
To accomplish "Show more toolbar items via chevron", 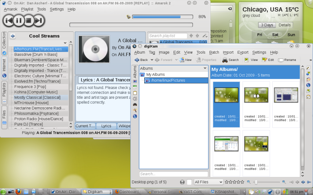I will [311, 60].
